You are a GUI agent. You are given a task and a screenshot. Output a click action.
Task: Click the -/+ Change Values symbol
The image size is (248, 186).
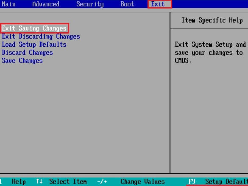click(x=102, y=182)
